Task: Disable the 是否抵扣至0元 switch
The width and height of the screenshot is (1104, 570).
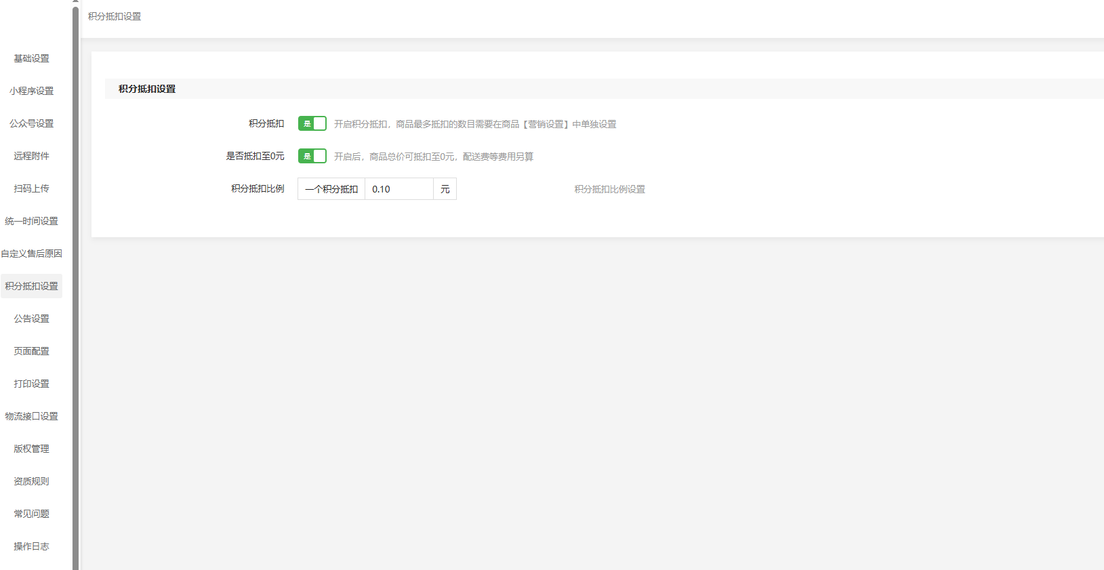Action: tap(312, 156)
